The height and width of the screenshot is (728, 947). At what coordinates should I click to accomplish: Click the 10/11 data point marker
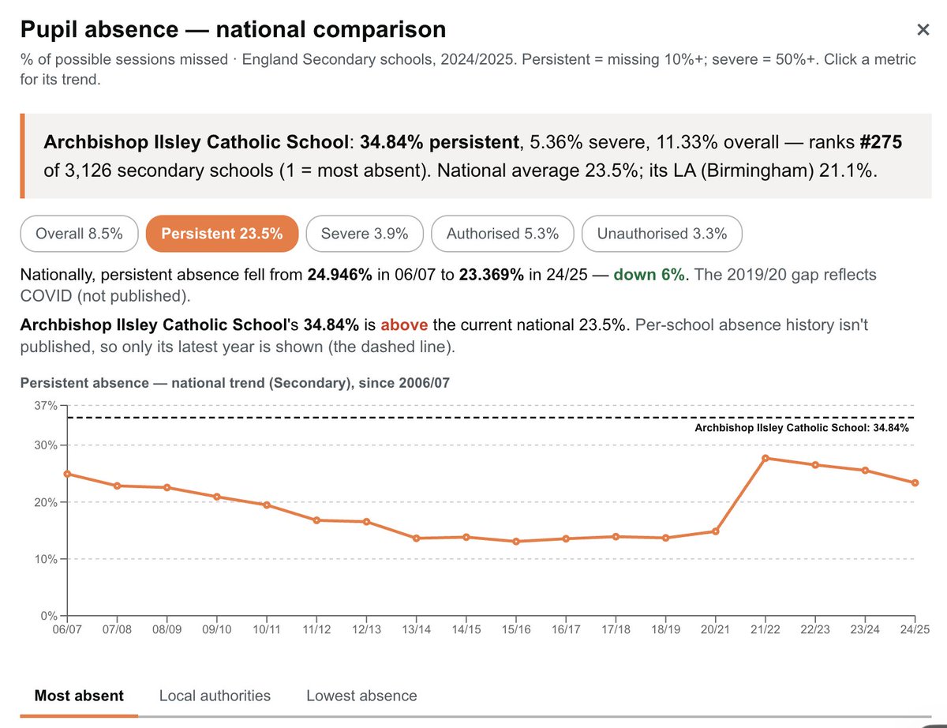pyautogui.click(x=267, y=505)
